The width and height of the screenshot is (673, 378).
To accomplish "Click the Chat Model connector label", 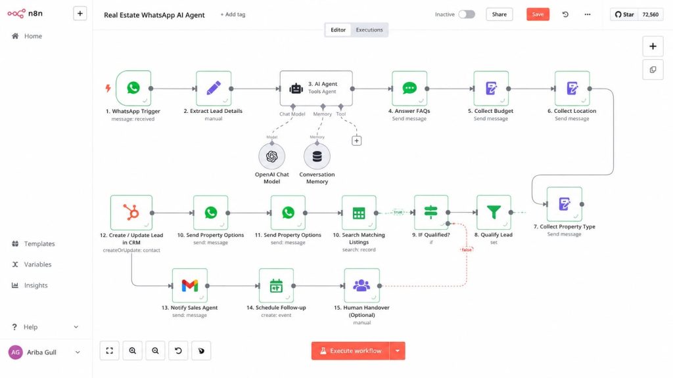I will (292, 114).
